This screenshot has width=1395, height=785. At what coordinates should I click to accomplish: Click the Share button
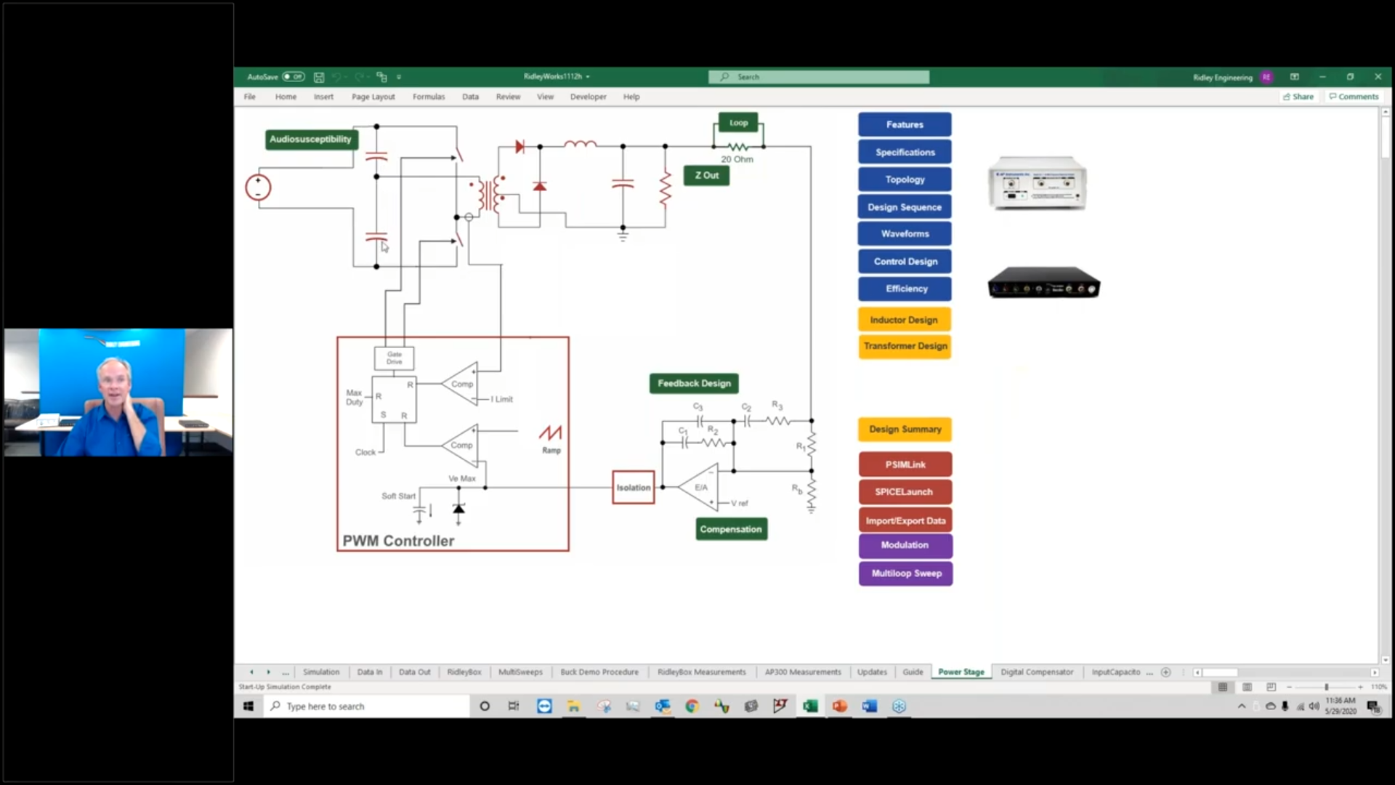pos(1298,96)
